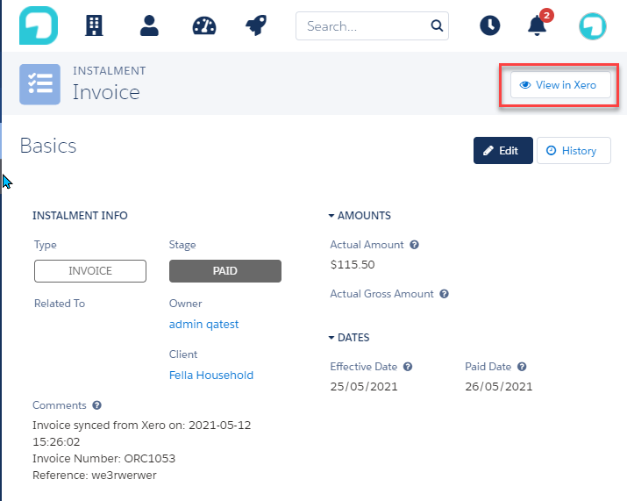Click the Reference: we3rwerwer line
Screen dimensions: 627x501
(95, 476)
